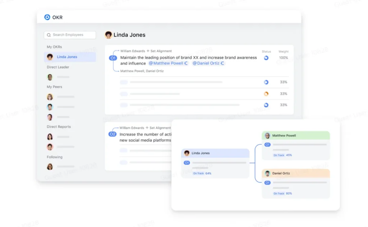
Task: Click "Matthew Powell, Daniel Ortiz" aligned-by text
Action: (x=142, y=71)
